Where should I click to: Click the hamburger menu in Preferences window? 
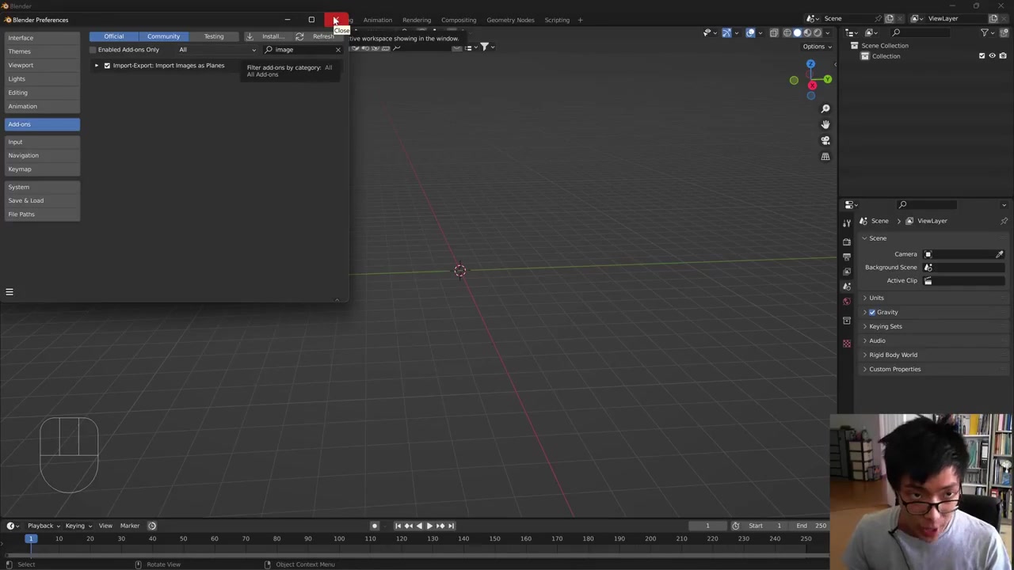pos(10,292)
